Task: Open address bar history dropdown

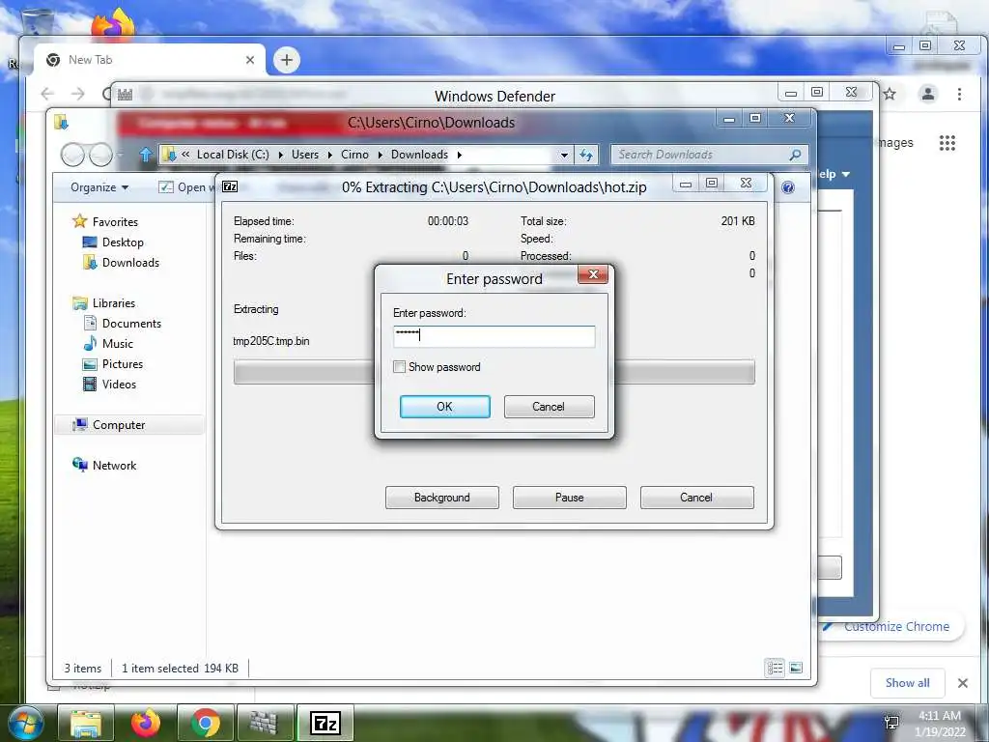Action: click(564, 155)
